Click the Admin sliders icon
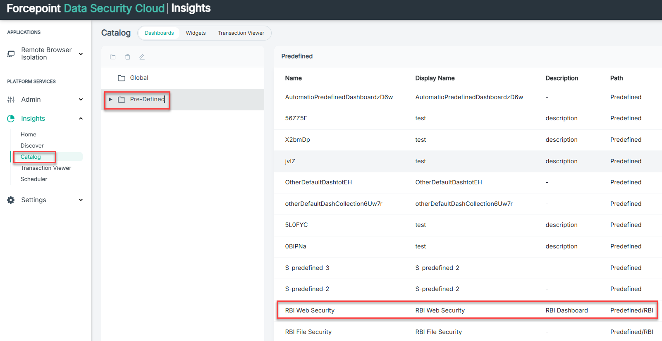Screen dimensions: 662x341 11,100
